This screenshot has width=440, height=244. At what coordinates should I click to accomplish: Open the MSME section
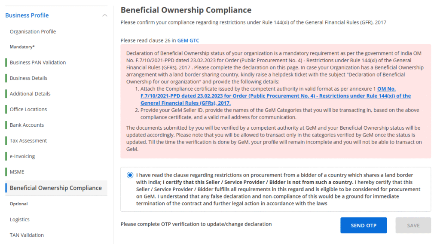pyautogui.click(x=17, y=172)
